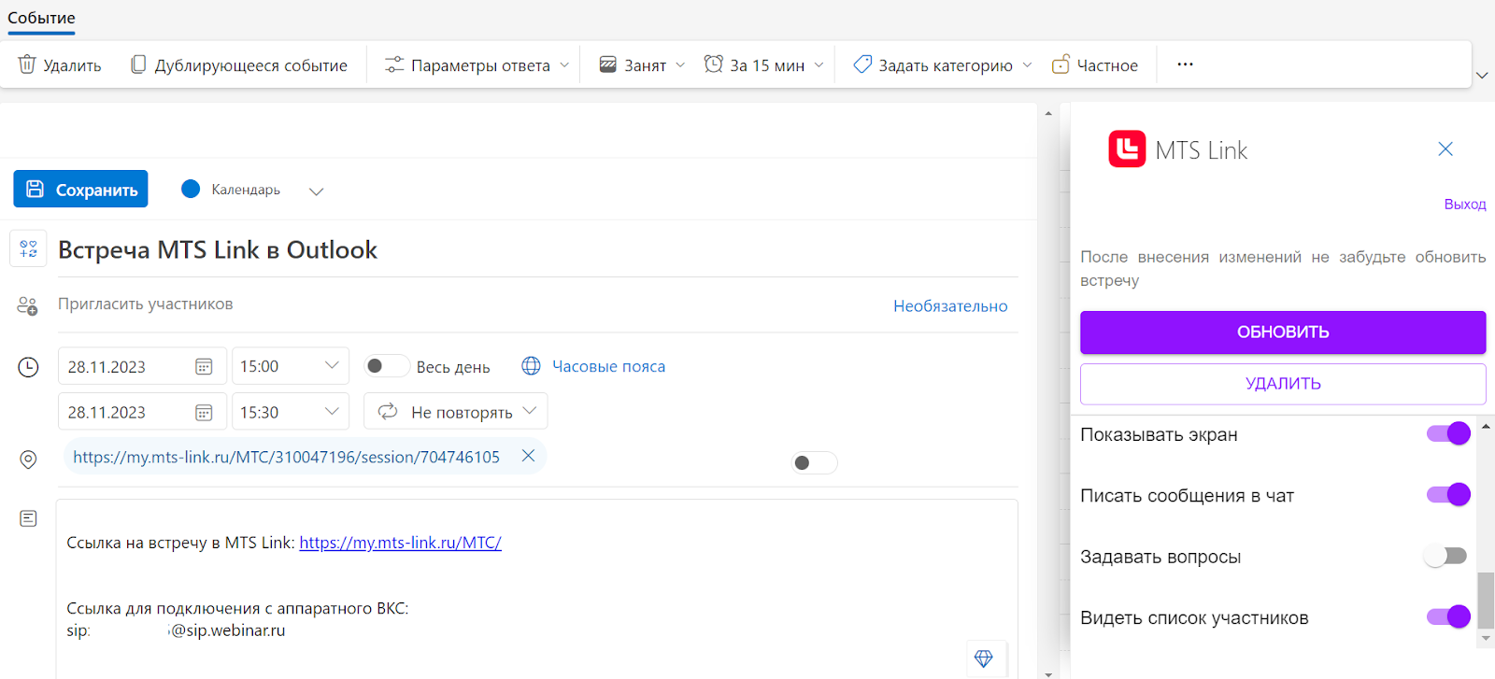1495x679 pixels.
Task: Toggle the switch right of the location field
Action: (x=814, y=462)
